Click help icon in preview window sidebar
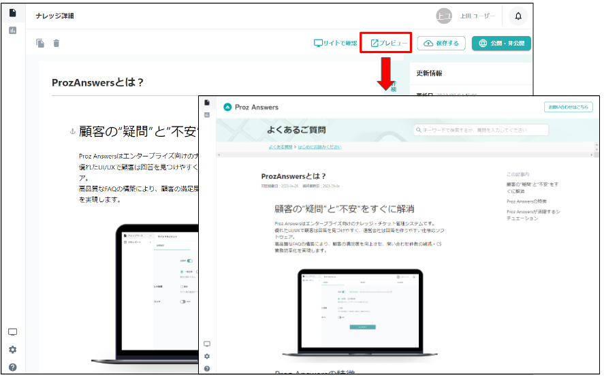 (x=207, y=369)
